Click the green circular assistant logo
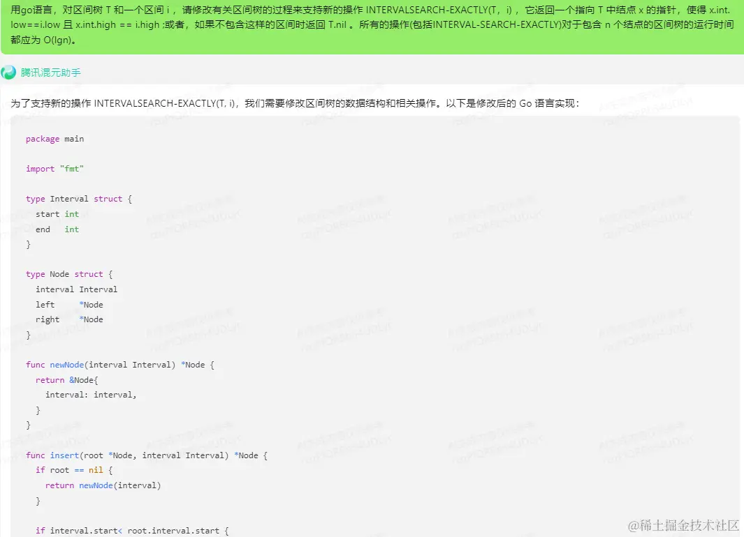Image resolution: width=744 pixels, height=537 pixels. click(8, 72)
